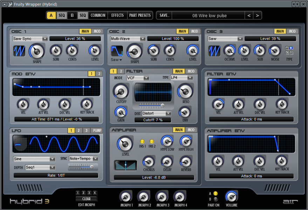Click the filter CUTOFF knob

click(121, 92)
